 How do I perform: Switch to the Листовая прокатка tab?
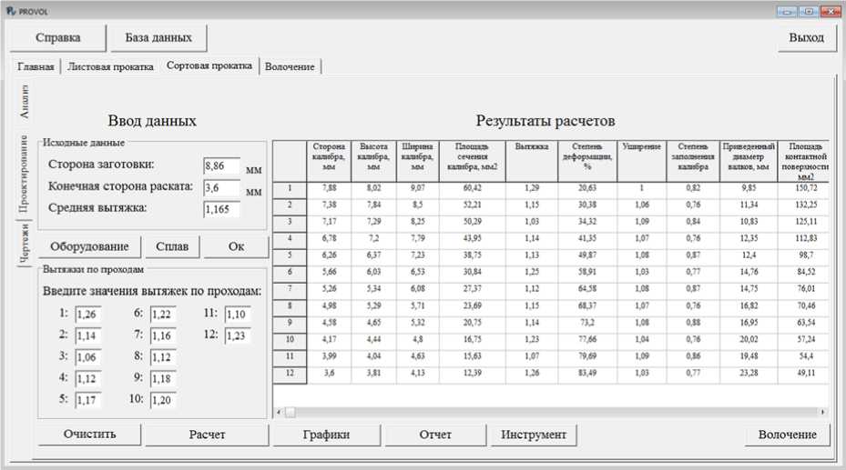pyautogui.click(x=110, y=66)
